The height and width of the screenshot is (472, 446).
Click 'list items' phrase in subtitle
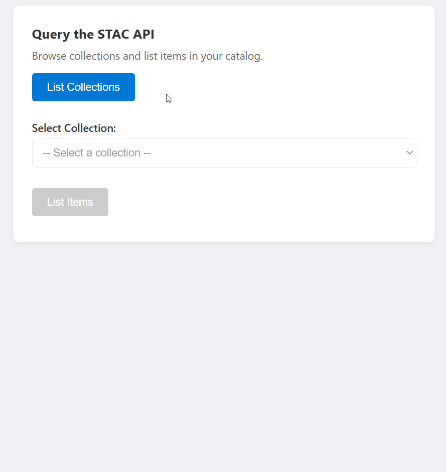(x=165, y=56)
